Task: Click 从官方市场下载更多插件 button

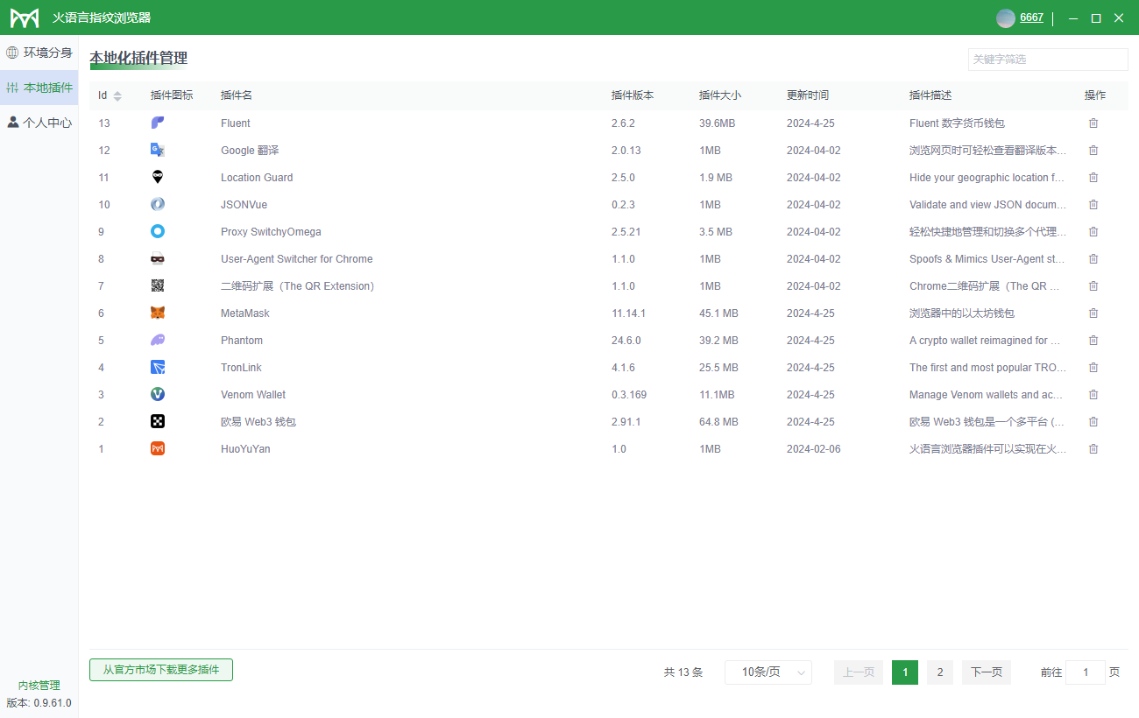Action: 161,670
